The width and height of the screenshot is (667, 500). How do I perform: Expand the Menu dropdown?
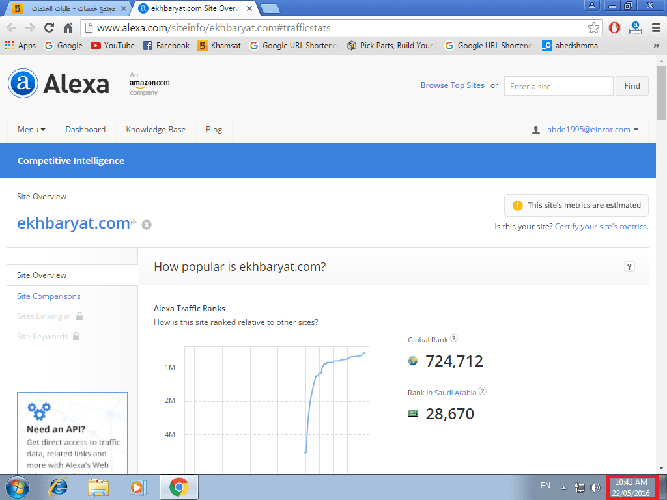(31, 130)
